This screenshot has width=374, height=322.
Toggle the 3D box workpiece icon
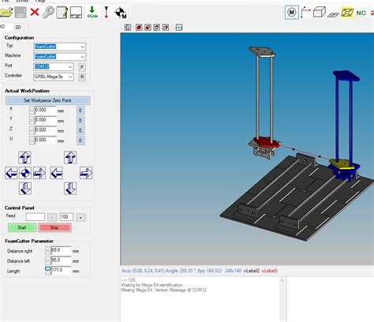coord(320,13)
